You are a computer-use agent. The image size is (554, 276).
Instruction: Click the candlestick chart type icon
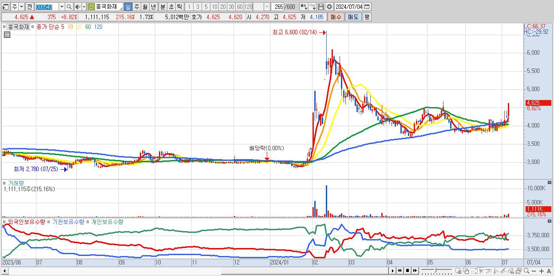(x=304, y=7)
